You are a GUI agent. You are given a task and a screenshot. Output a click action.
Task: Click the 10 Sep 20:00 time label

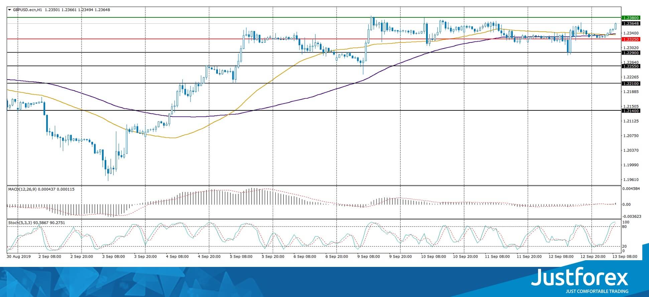[466, 257]
